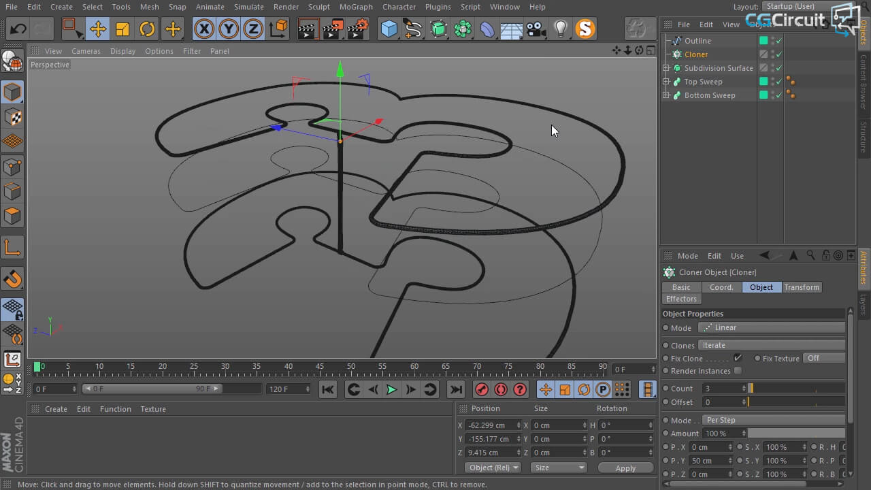Switch to the Transform tab
Screen dimensions: 871x490
click(x=801, y=287)
